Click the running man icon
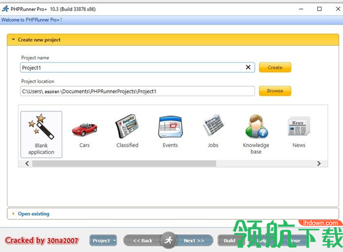The width and height of the screenshot is (343, 252). click(168, 240)
